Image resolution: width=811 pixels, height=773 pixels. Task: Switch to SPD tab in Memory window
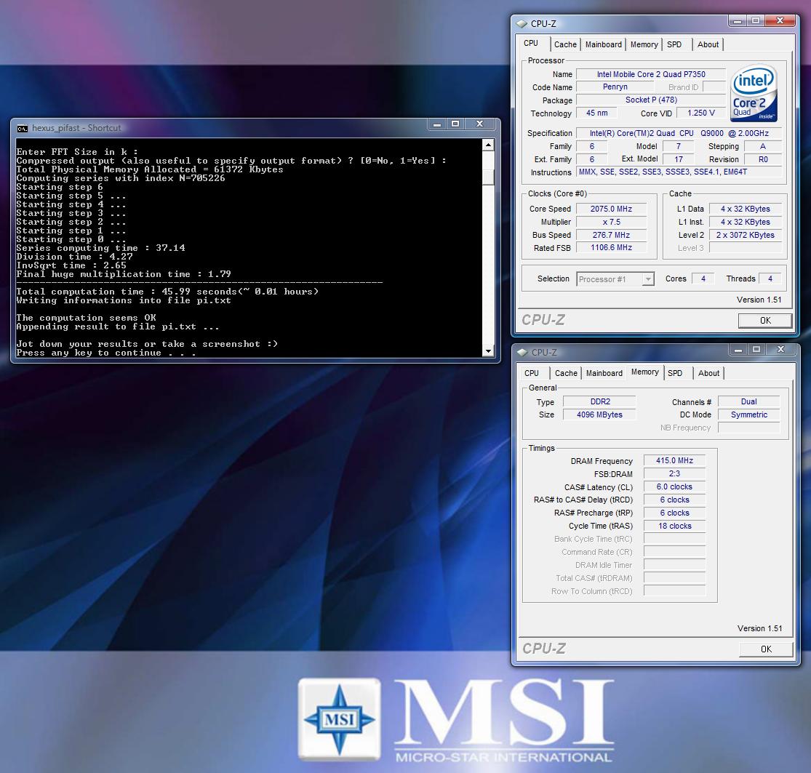676,373
